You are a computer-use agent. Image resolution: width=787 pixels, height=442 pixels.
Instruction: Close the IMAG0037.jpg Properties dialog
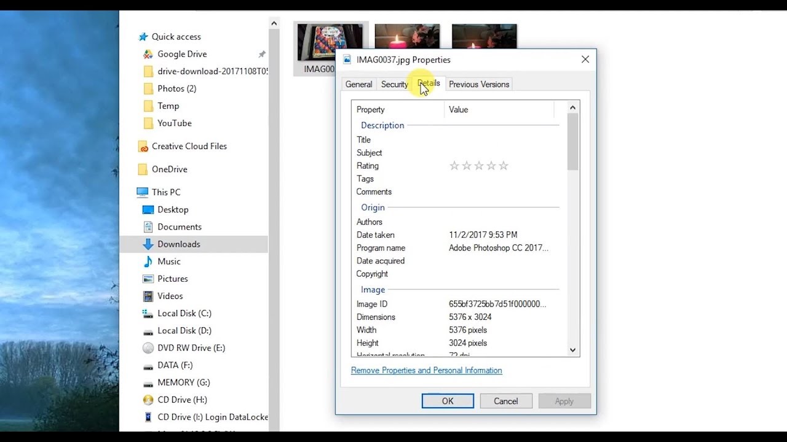(585, 60)
